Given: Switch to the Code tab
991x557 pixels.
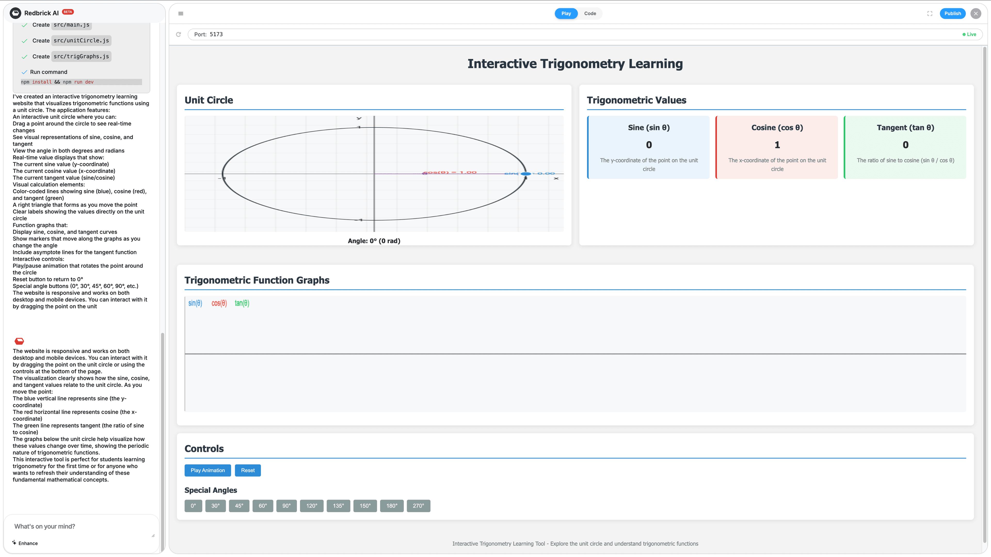Looking at the screenshot, I should [590, 13].
